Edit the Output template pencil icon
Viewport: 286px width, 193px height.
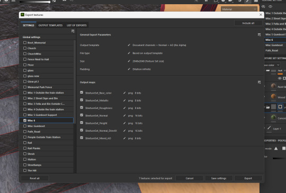point(129,45)
